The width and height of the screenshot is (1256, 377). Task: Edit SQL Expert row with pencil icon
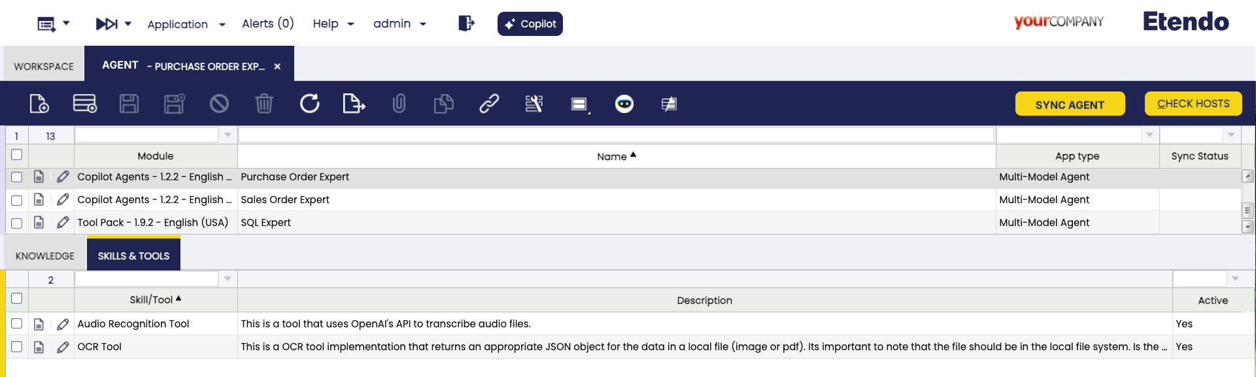(x=63, y=223)
